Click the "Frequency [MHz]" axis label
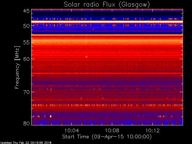 pyautogui.click(x=17, y=67)
